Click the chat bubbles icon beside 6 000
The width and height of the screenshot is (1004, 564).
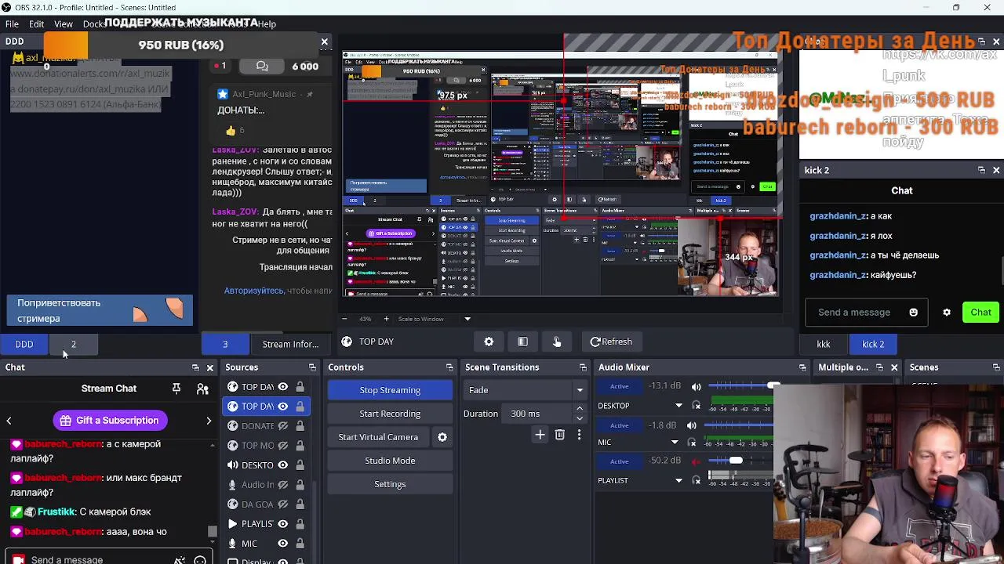[x=262, y=67]
